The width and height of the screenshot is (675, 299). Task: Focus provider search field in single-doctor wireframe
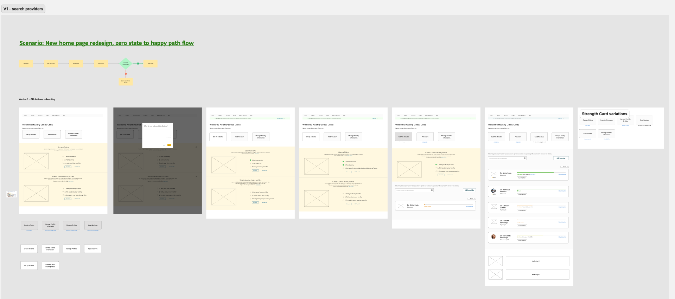pyautogui.click(x=414, y=190)
